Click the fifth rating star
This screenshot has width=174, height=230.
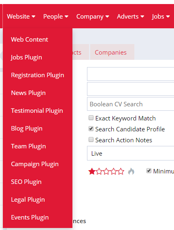coord(121,171)
